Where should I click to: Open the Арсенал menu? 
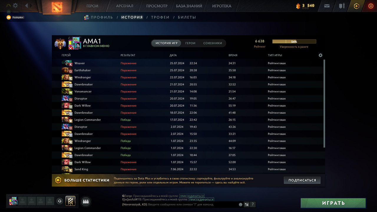point(125,6)
